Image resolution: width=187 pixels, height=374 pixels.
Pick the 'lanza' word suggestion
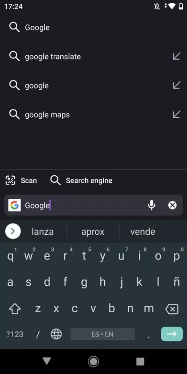tap(43, 231)
